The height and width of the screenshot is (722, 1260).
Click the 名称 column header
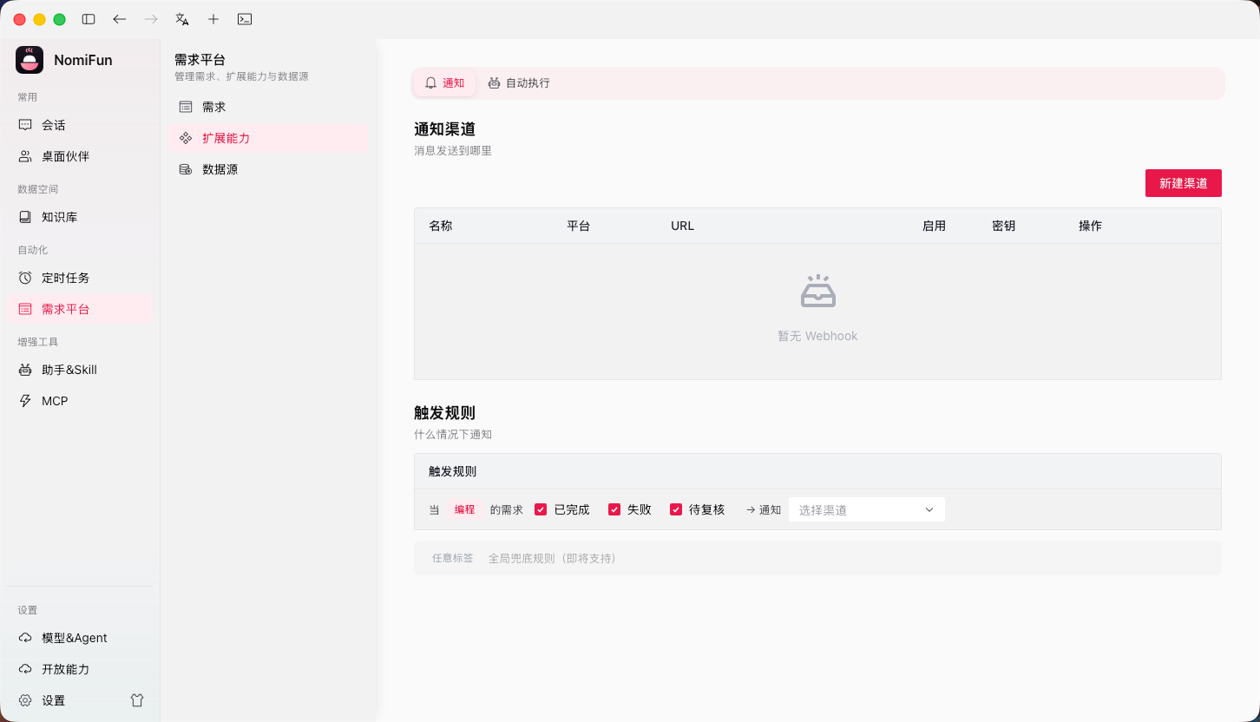tap(441, 226)
